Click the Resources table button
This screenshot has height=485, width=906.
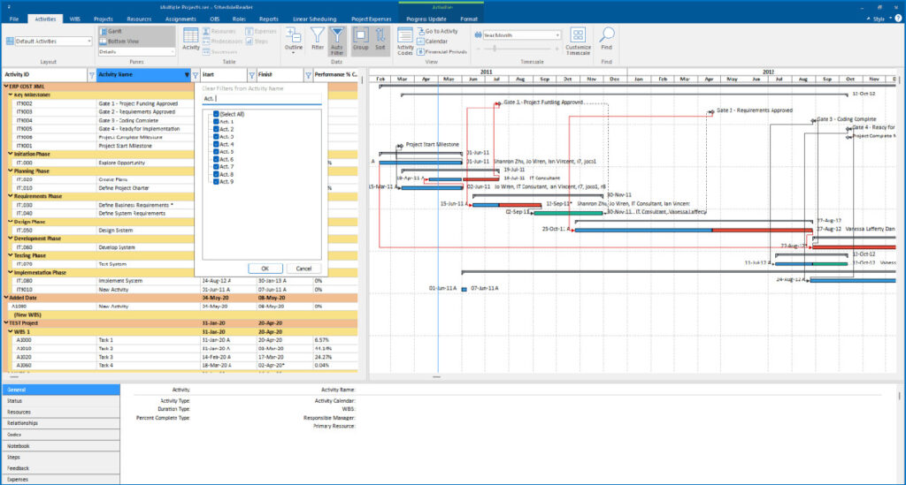point(219,31)
